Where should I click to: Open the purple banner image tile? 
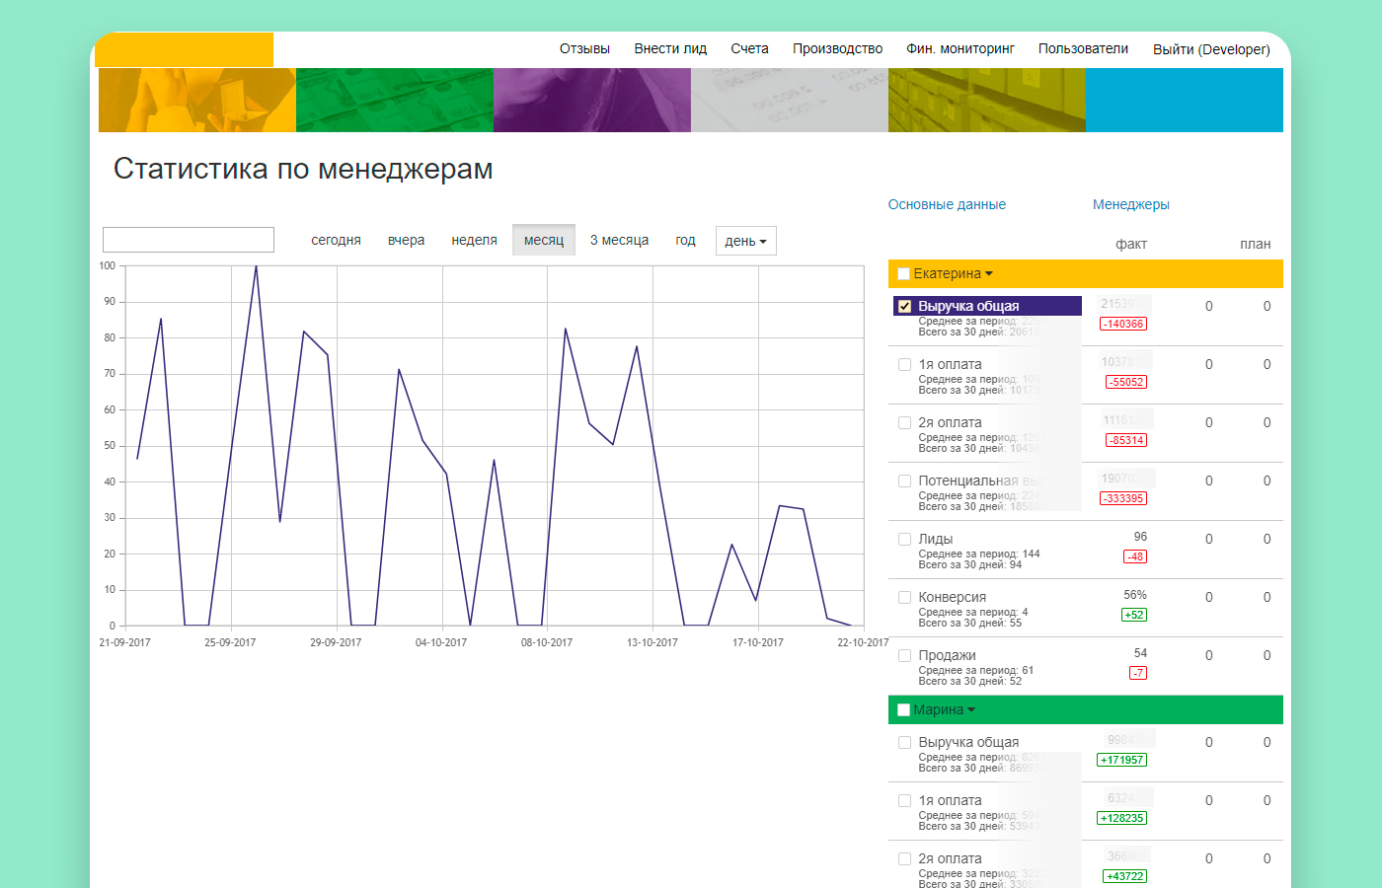[592, 100]
